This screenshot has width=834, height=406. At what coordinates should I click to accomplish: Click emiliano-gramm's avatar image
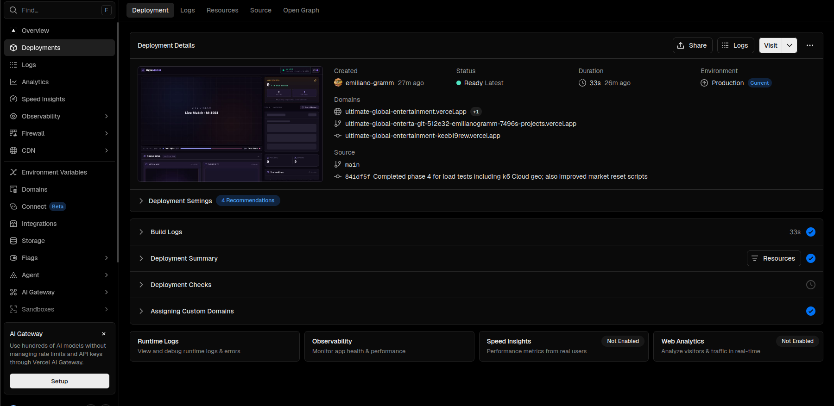(x=338, y=83)
